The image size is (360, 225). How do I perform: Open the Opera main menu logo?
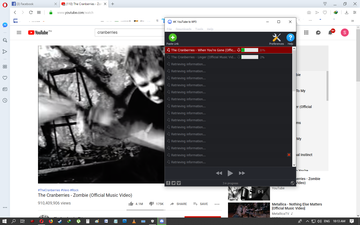(5, 5)
